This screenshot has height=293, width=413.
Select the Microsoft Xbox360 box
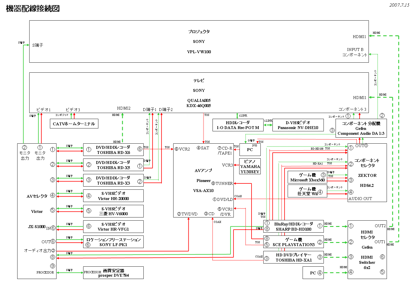(x=307, y=177)
